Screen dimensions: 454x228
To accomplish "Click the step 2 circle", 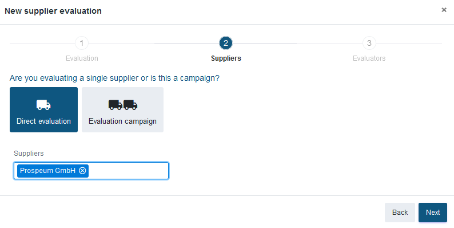I will pos(226,43).
